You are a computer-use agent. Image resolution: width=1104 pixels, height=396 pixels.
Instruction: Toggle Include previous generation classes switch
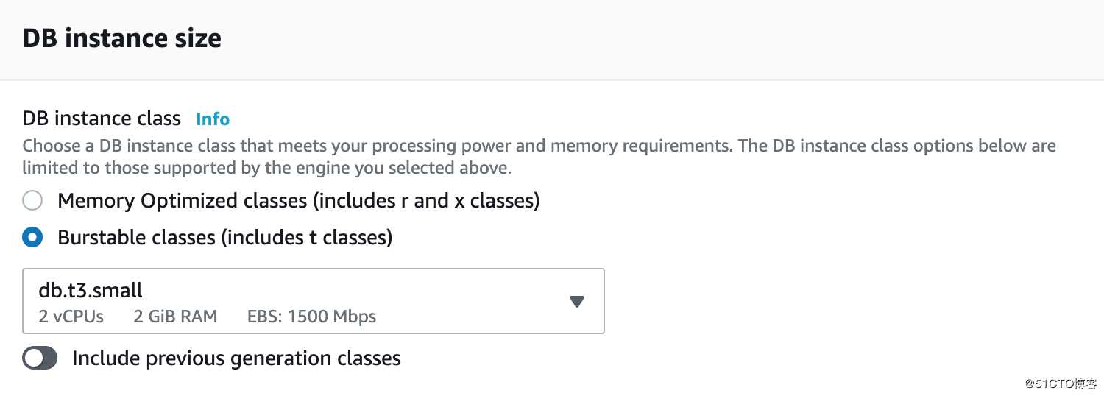click(x=40, y=358)
